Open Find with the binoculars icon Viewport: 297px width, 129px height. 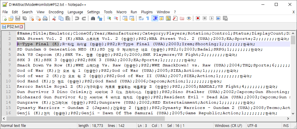tap(93, 18)
